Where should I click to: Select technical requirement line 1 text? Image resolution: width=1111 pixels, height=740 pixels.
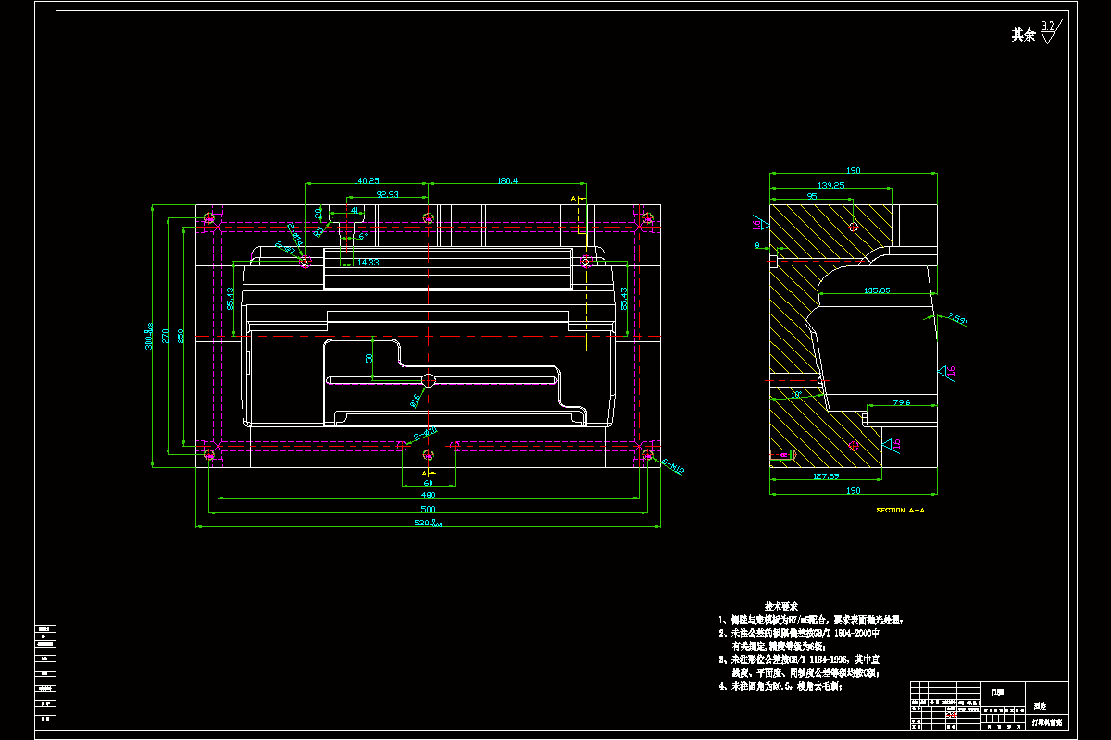coord(811,620)
